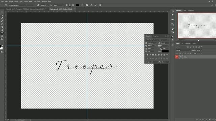216x121 pixels.
Task: Click the Actions play icon in side dock
Action: click(x=172, y=15)
